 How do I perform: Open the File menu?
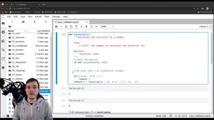point(9,17)
